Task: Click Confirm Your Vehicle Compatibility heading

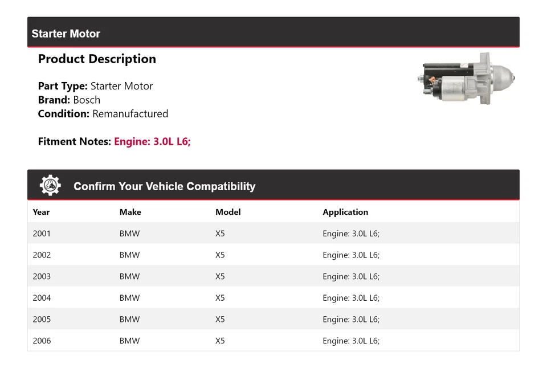Action: click(x=164, y=186)
